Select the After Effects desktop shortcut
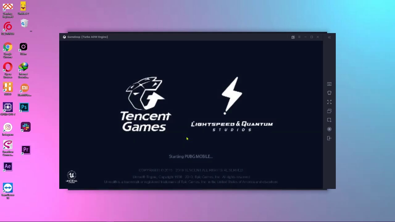 [x=8, y=166]
